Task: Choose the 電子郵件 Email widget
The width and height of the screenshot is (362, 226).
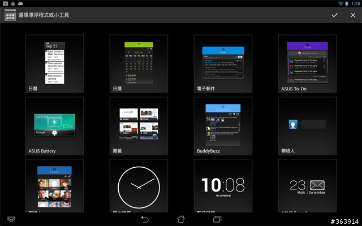Action: (223, 64)
